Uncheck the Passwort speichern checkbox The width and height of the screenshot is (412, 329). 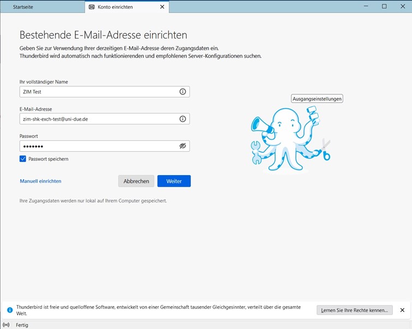[23, 159]
